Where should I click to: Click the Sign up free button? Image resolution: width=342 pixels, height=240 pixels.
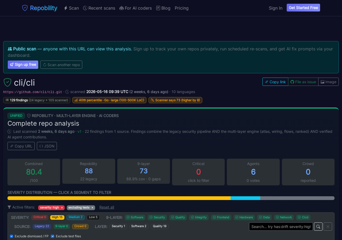coord(23,65)
